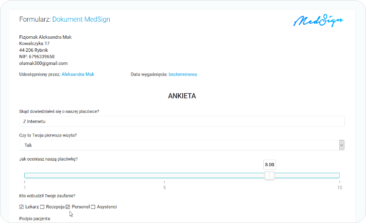Click the slider midpoint label 5

click(164, 188)
